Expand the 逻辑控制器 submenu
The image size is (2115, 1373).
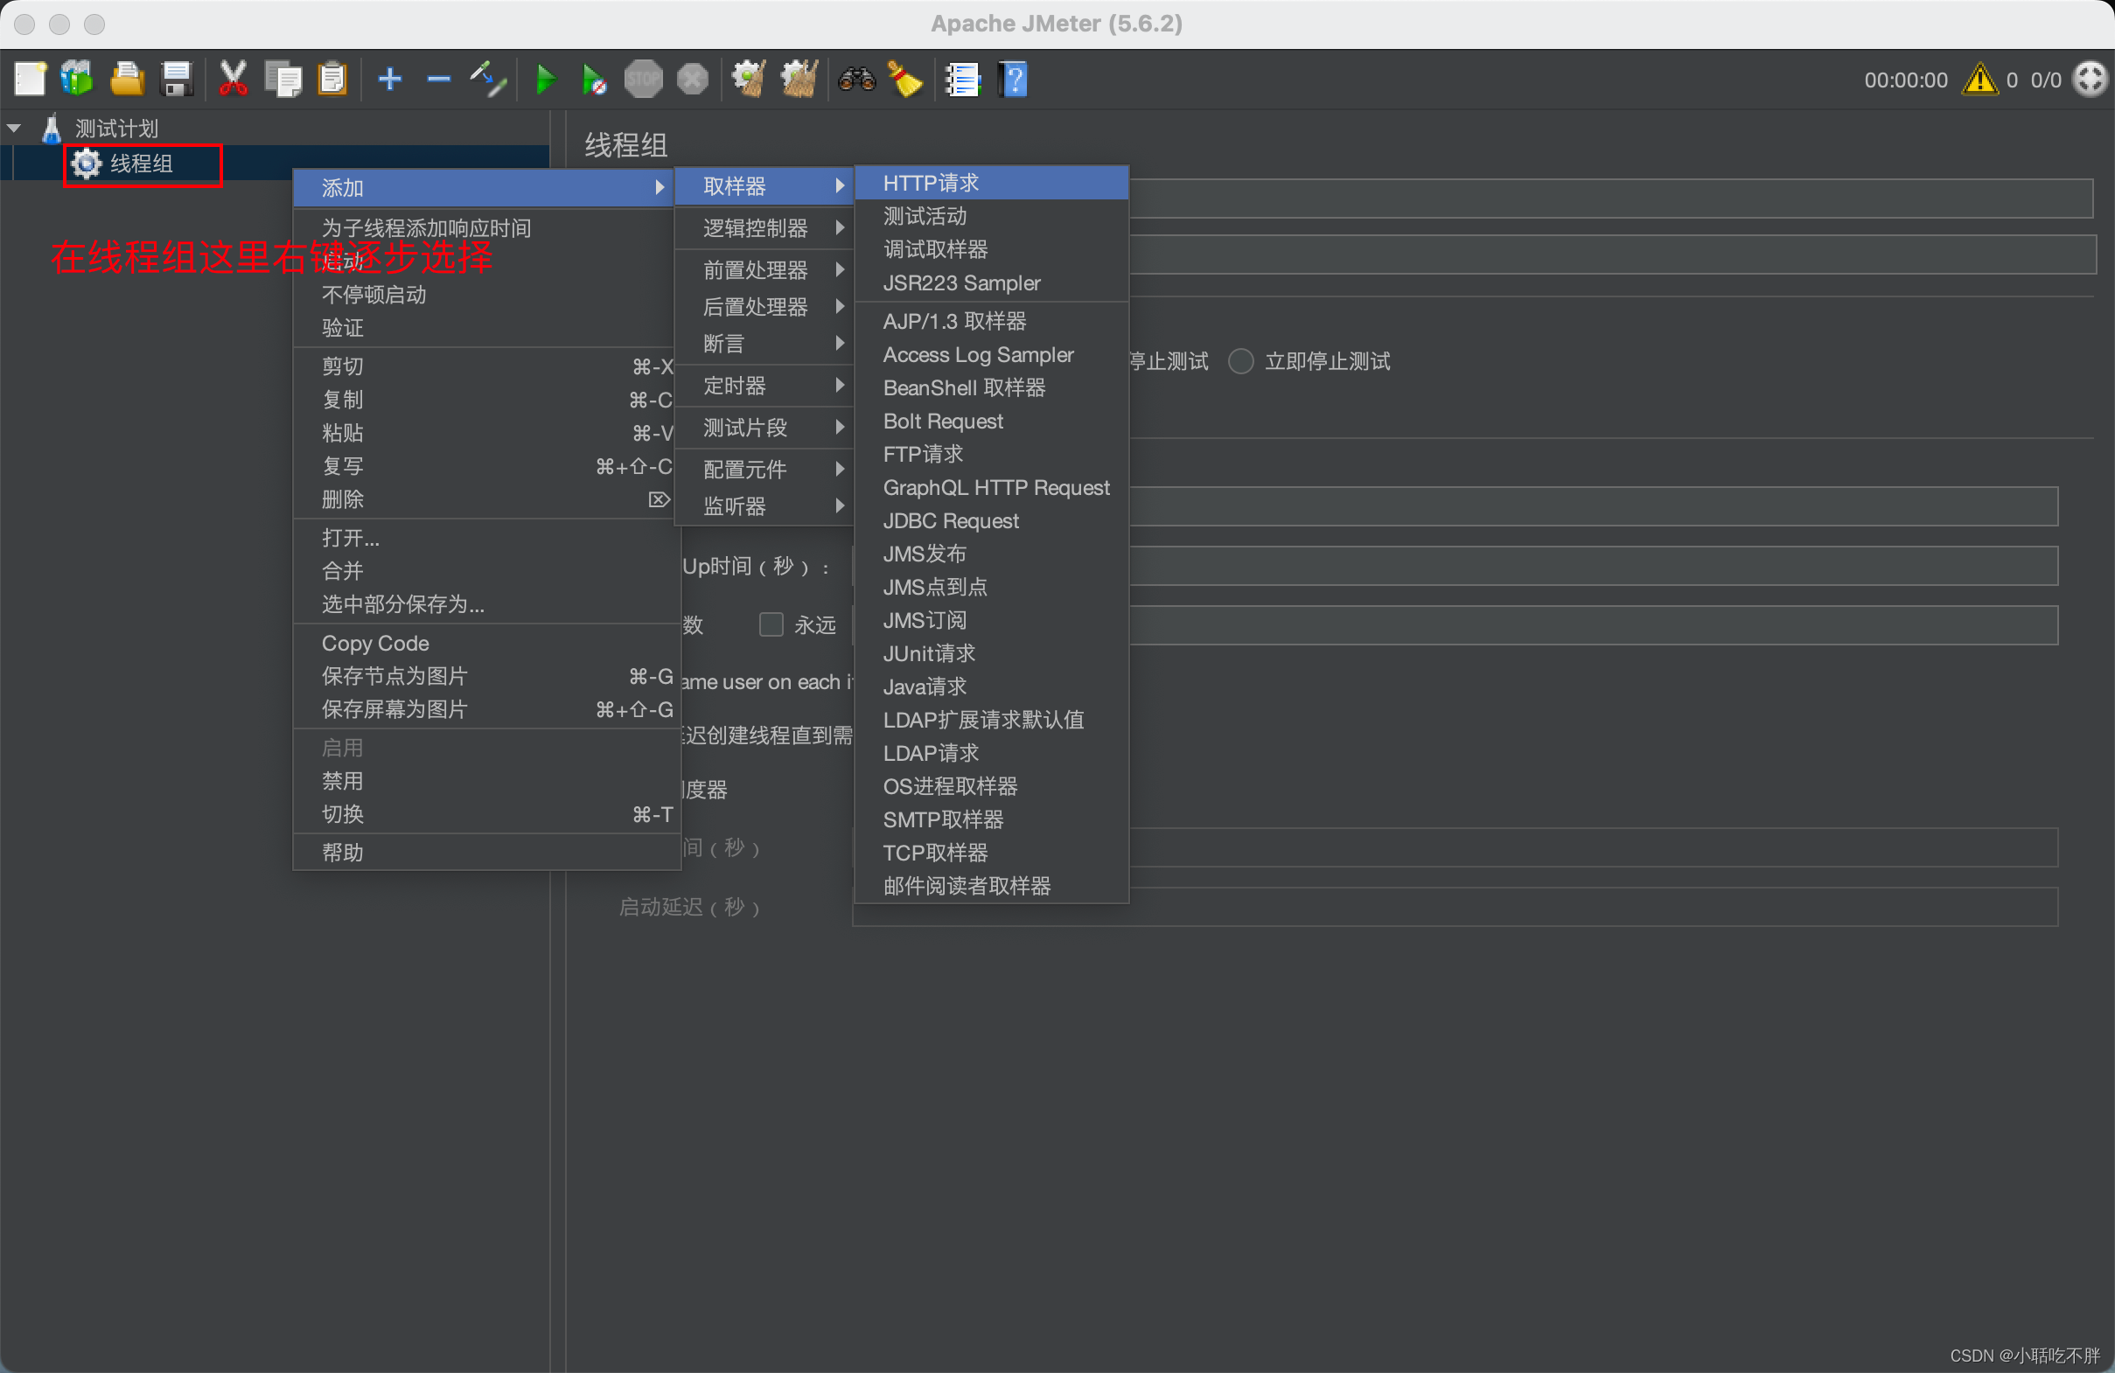click(x=765, y=228)
